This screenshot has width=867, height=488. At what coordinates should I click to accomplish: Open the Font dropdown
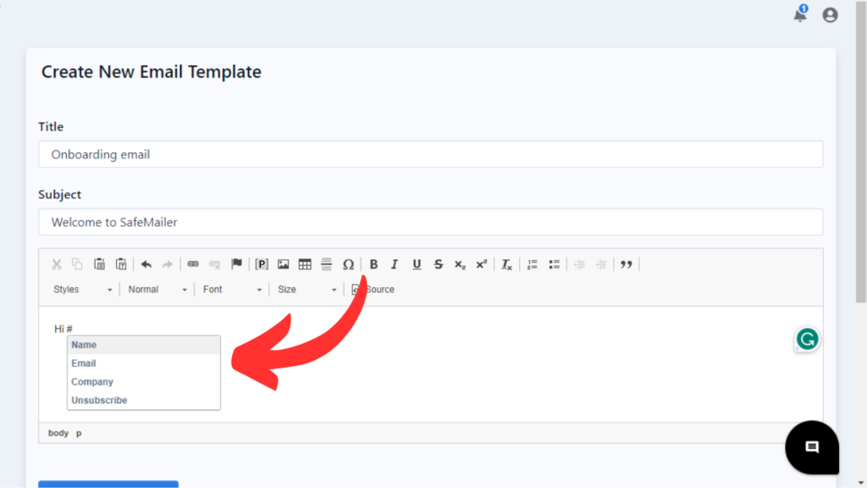(x=232, y=290)
